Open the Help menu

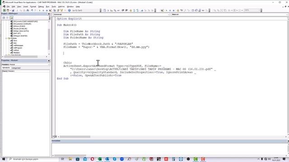[78, 7]
